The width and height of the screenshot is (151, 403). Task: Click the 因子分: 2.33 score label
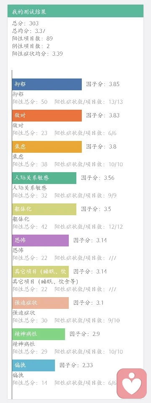pos(76,365)
